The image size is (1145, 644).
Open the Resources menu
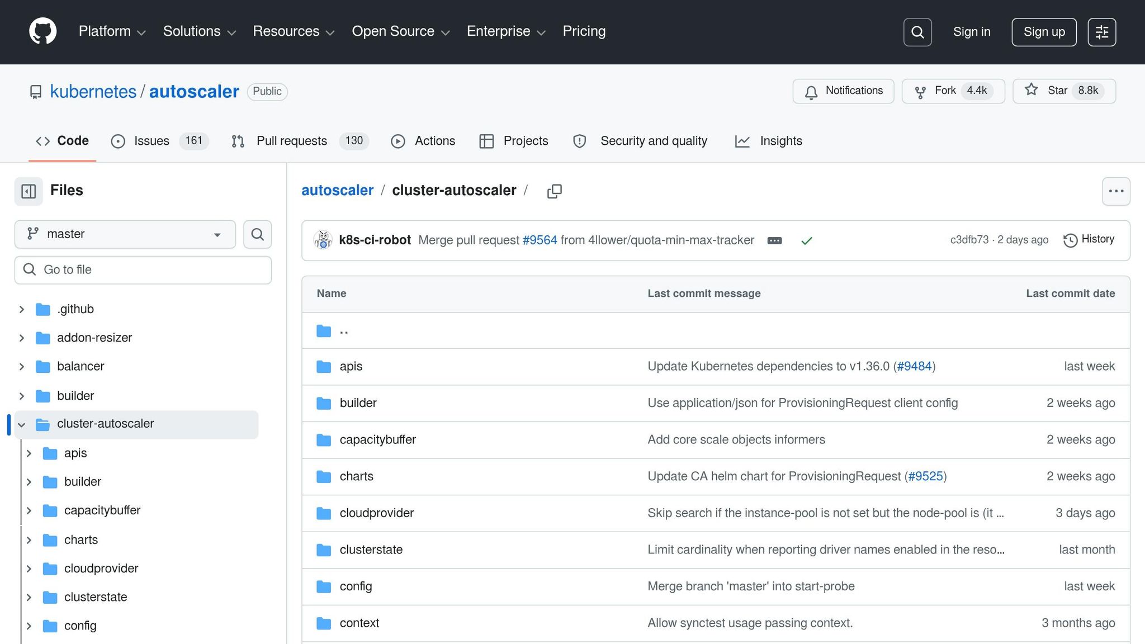pos(294,31)
